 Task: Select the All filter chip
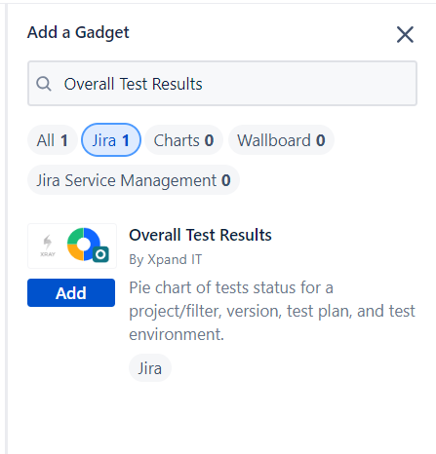coord(53,140)
